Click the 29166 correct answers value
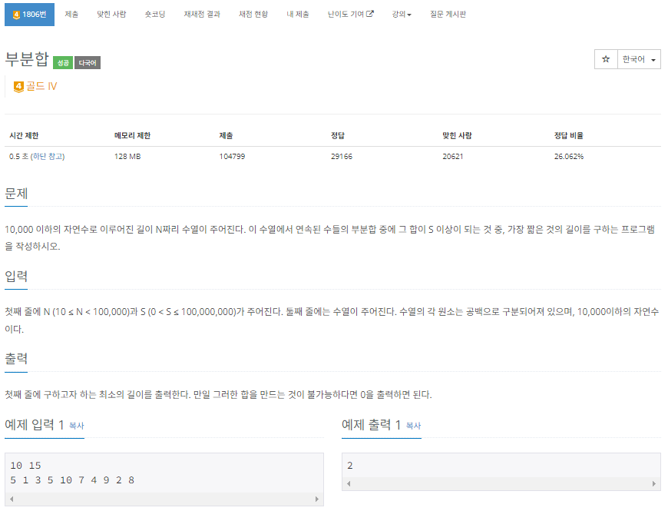The height and width of the screenshot is (511, 668). (342, 157)
